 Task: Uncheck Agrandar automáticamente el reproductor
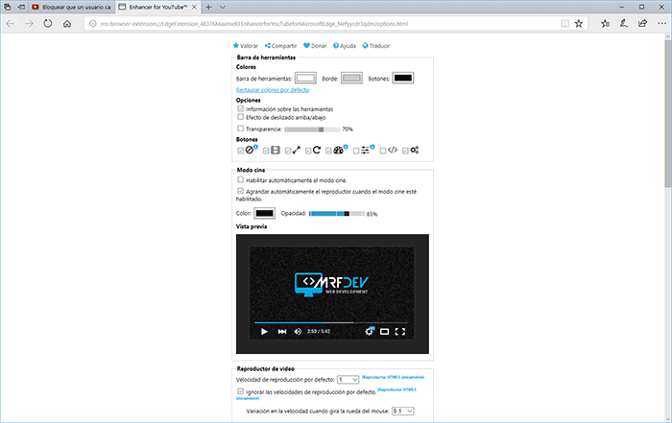tap(240, 191)
